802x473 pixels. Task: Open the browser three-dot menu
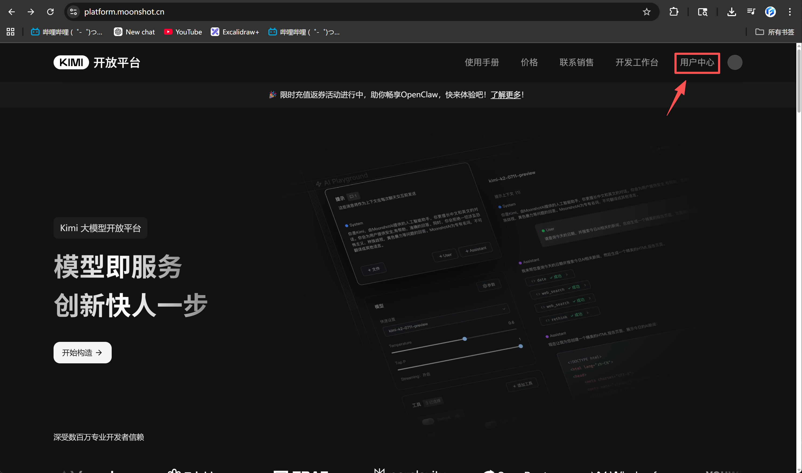pos(790,12)
